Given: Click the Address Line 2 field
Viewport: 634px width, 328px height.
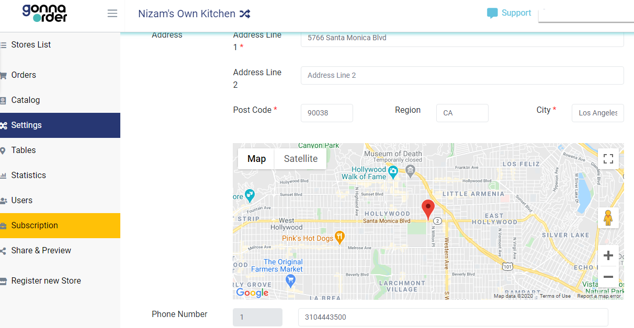Looking at the screenshot, I should coord(462,75).
